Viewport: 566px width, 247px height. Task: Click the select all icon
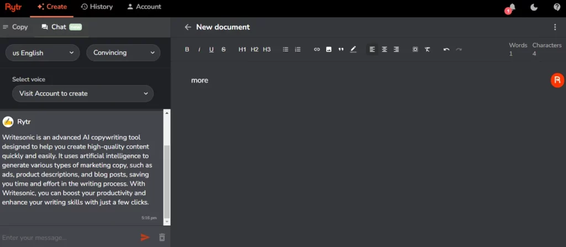[415, 50]
